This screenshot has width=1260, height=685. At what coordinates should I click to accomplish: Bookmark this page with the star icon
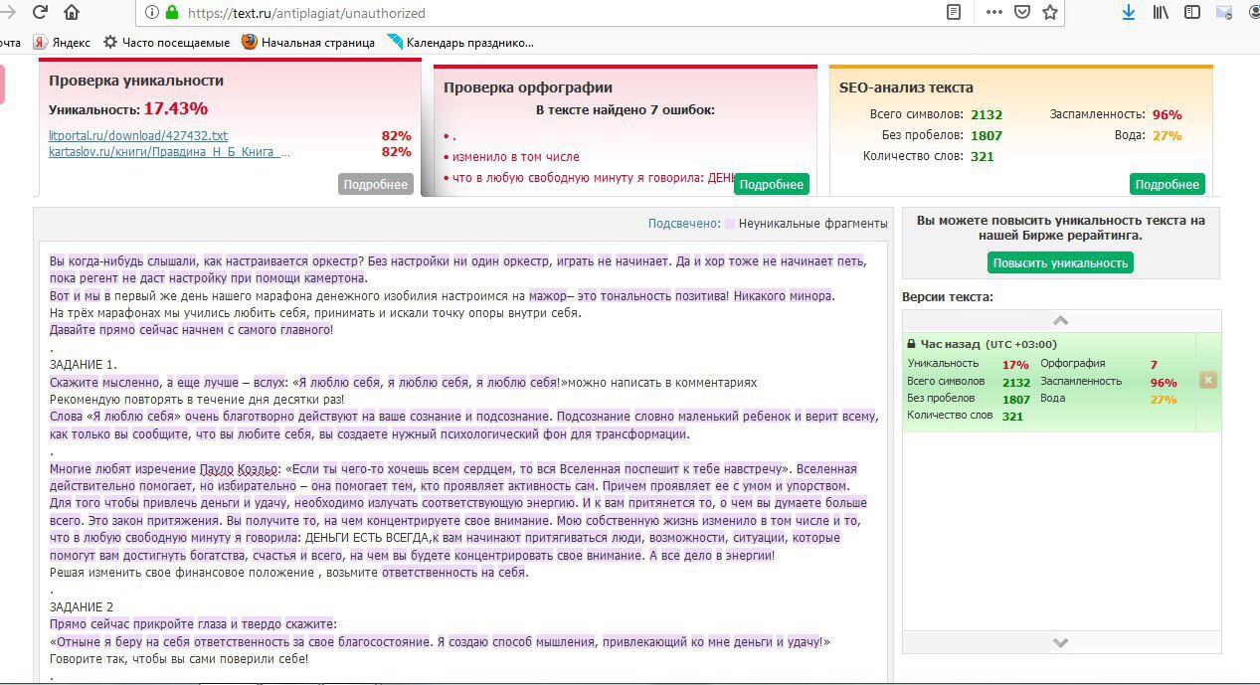coord(1050,13)
